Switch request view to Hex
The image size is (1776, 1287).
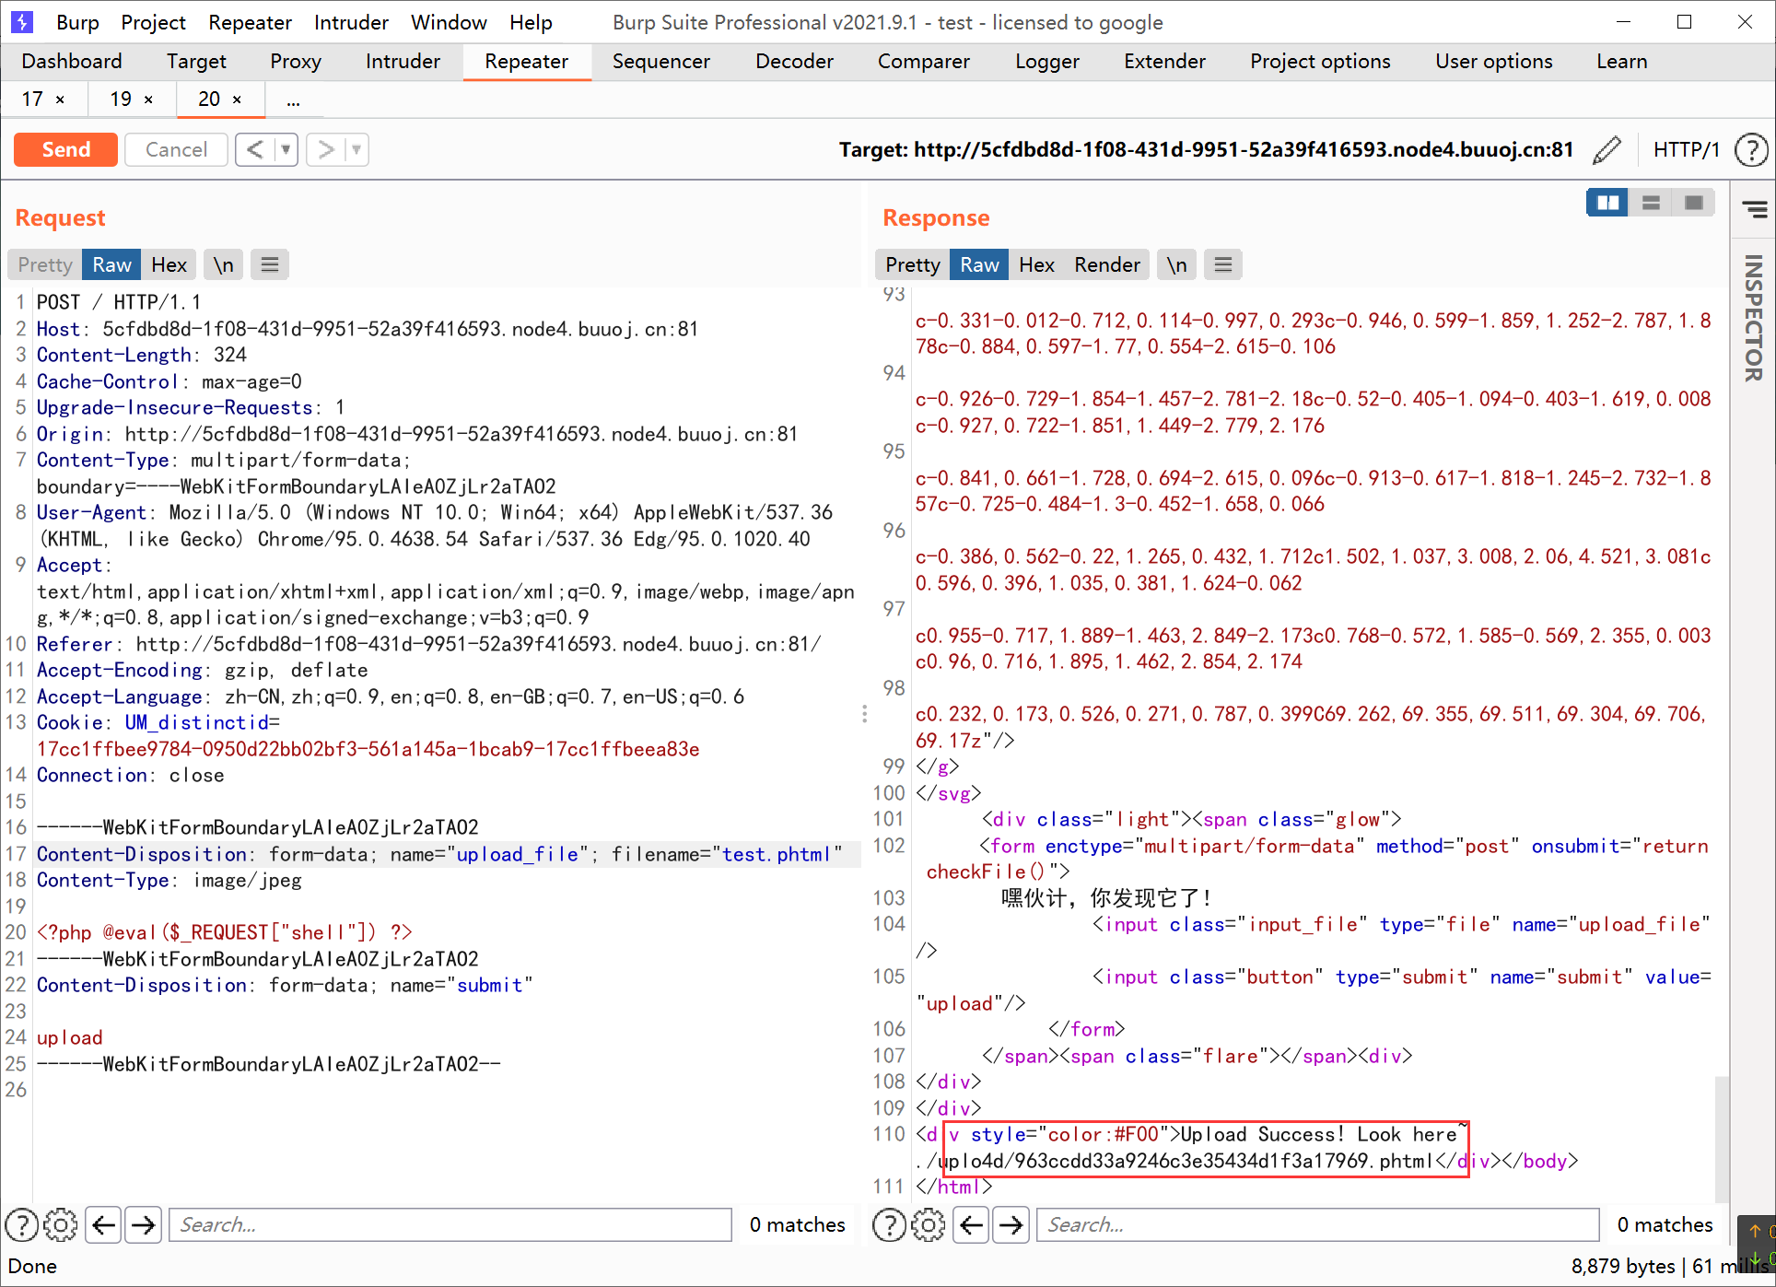pyautogui.click(x=169, y=265)
